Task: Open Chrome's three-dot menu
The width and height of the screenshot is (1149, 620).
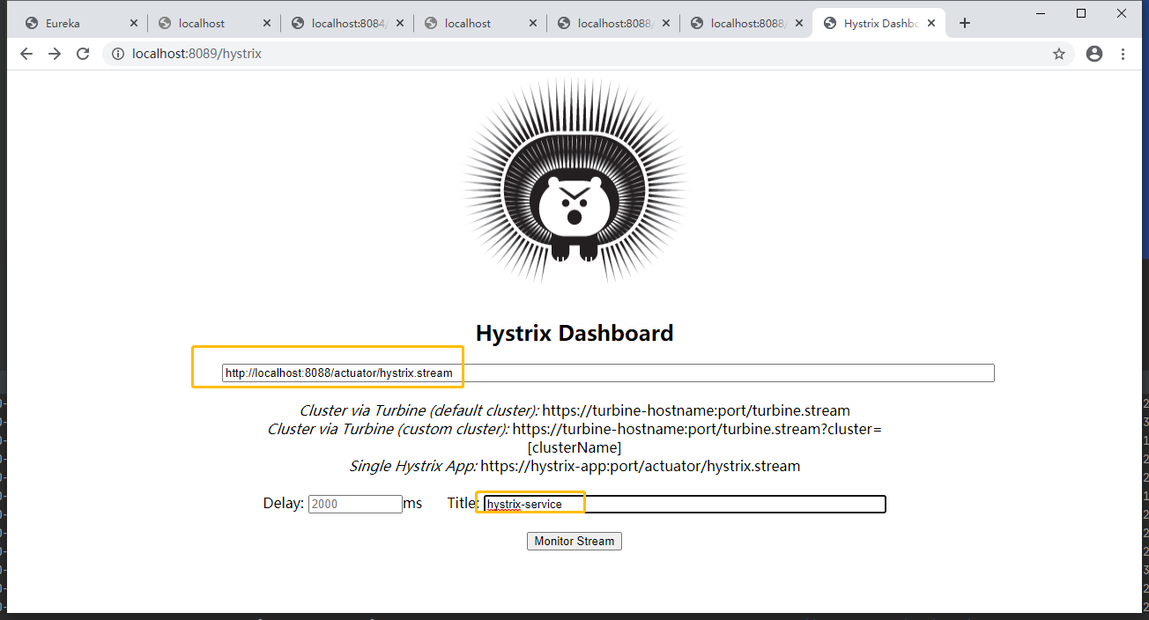Action: (1123, 54)
